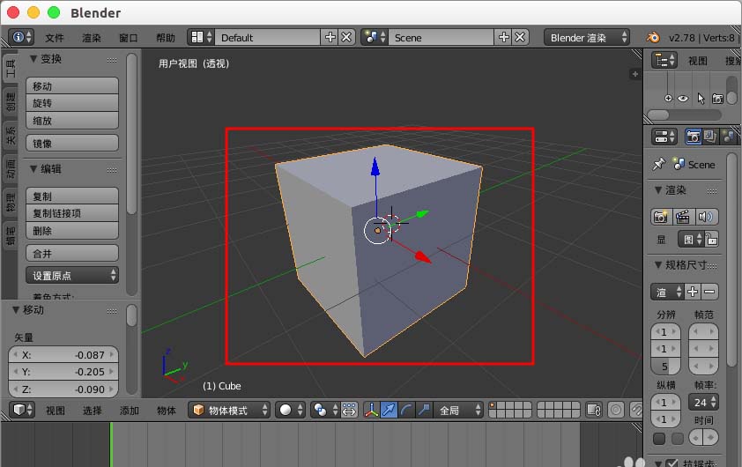Click the 3D view region expand plus
Viewport: 742px width, 467px height.
pos(635,74)
